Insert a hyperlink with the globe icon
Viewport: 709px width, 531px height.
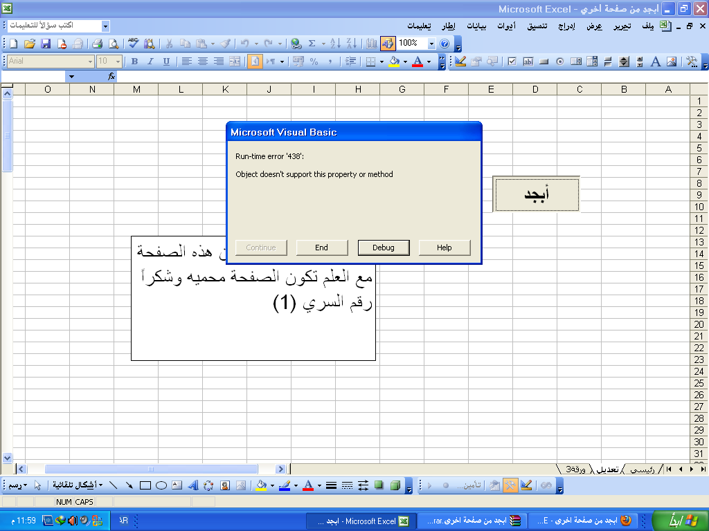296,44
